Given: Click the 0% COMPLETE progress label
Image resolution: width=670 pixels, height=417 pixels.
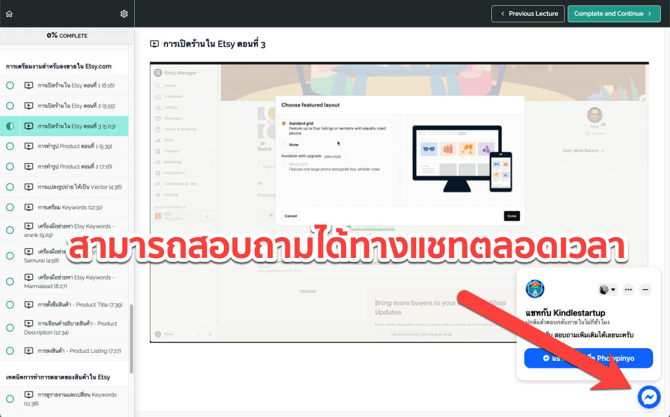Looking at the screenshot, I should click(67, 35).
